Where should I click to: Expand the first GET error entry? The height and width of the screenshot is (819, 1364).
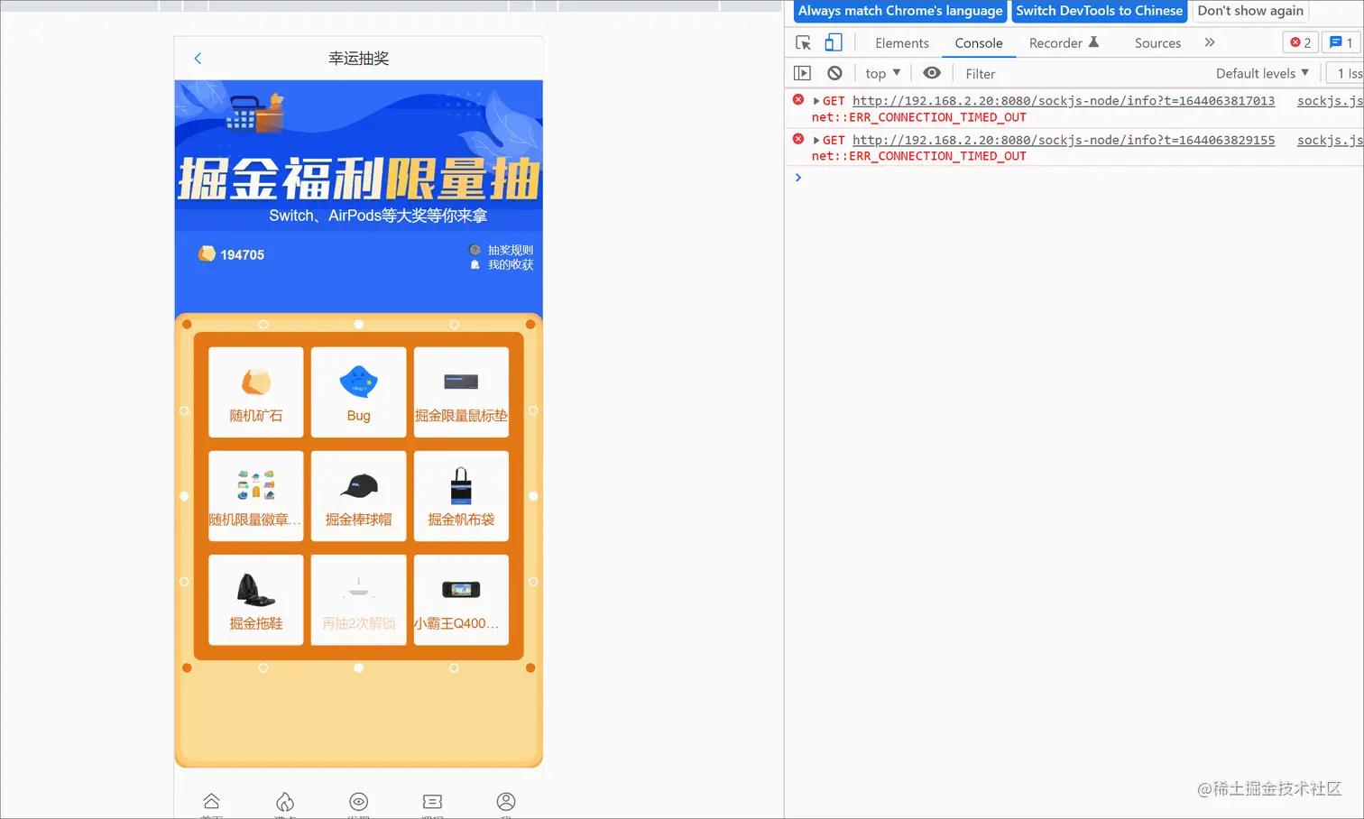(816, 101)
